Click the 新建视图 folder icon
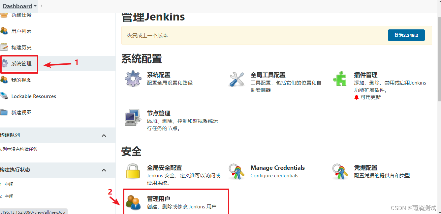 point(4,112)
